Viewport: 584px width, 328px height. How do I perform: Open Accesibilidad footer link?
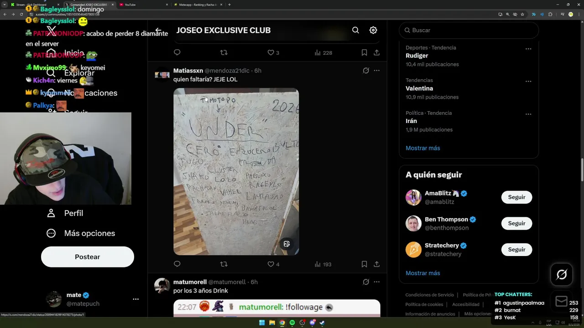coord(465,304)
